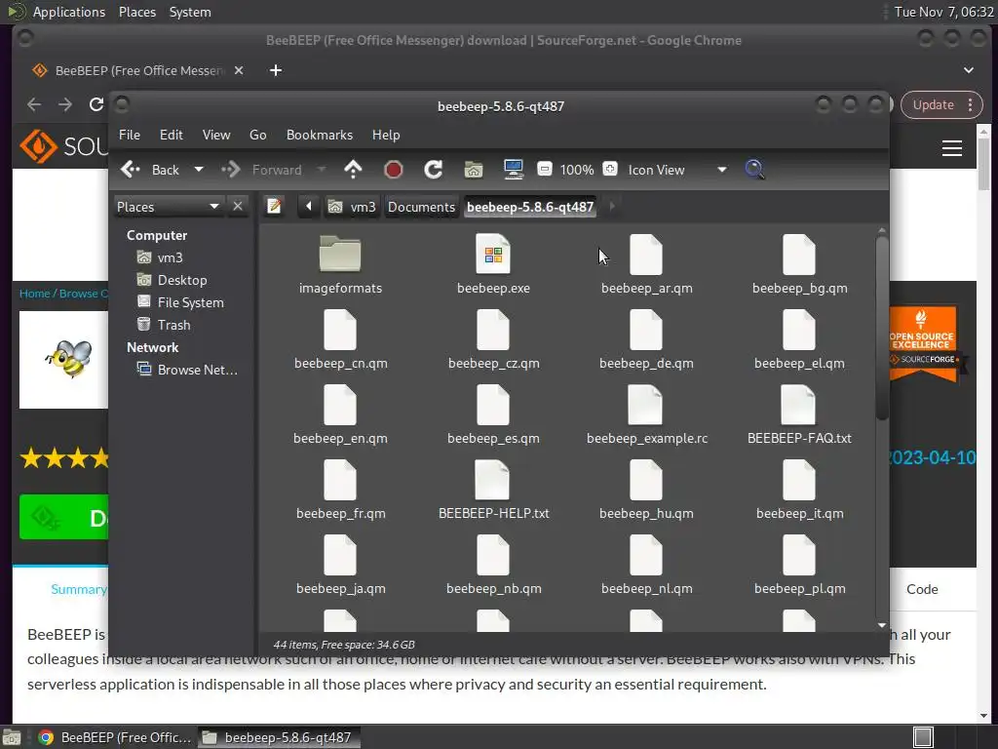998x749 pixels.
Task: Select Browse Network in sidebar
Action: pos(188,370)
